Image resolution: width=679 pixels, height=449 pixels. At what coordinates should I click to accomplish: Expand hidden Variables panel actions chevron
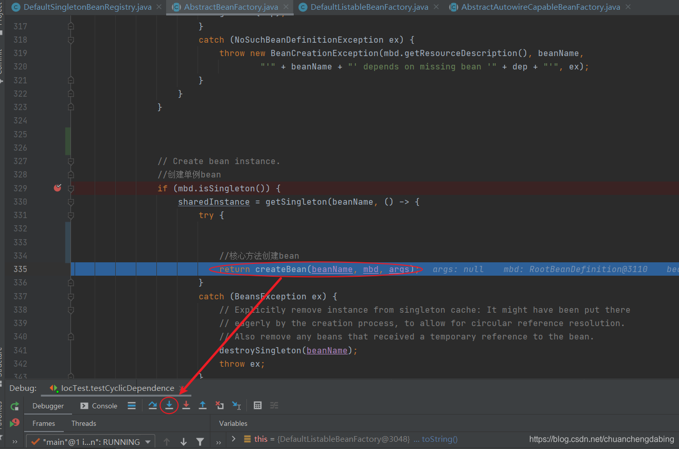(219, 442)
